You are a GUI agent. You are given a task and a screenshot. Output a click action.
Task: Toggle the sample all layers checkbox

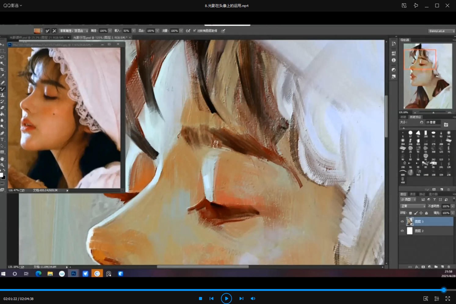[194, 31]
